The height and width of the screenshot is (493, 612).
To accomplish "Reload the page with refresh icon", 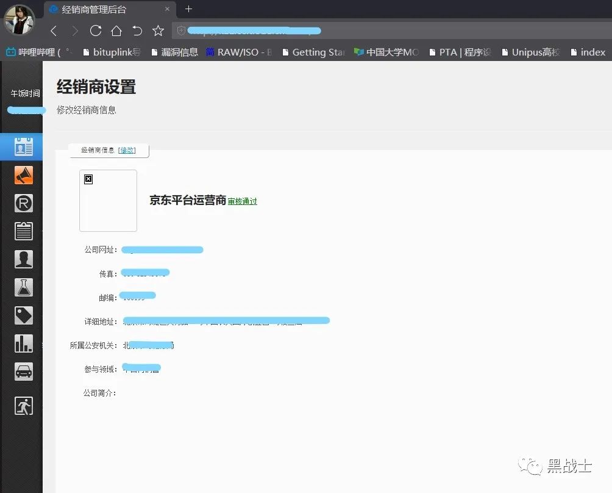I will [x=96, y=31].
